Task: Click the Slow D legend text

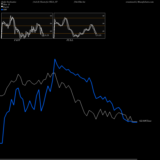Action: (6, 4)
